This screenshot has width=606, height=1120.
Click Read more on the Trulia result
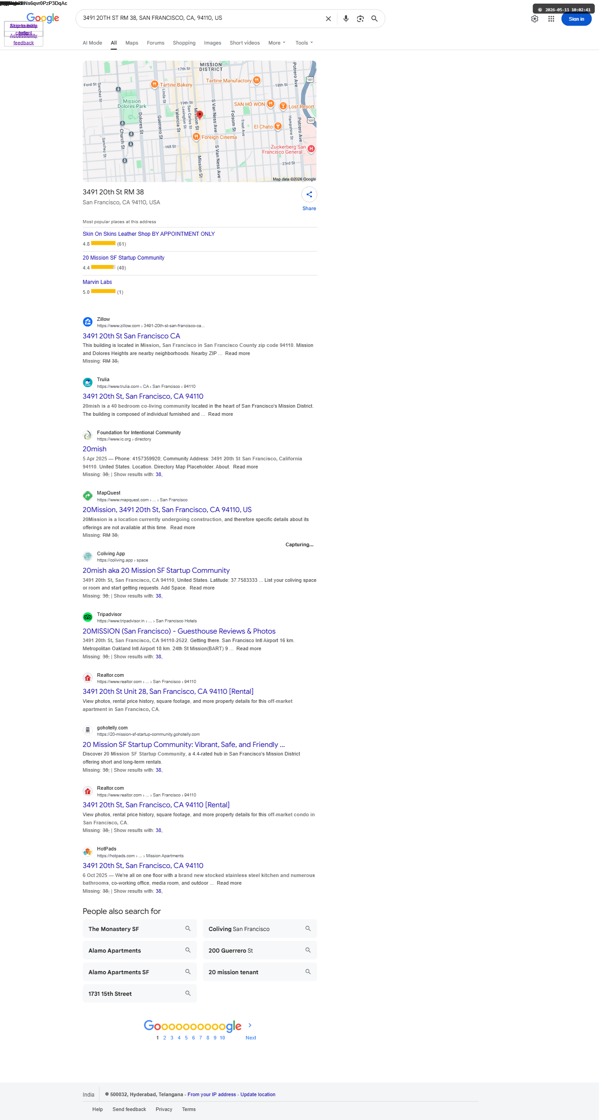pyautogui.click(x=220, y=414)
